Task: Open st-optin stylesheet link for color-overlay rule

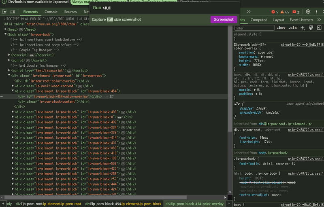Action: (x=302, y=45)
